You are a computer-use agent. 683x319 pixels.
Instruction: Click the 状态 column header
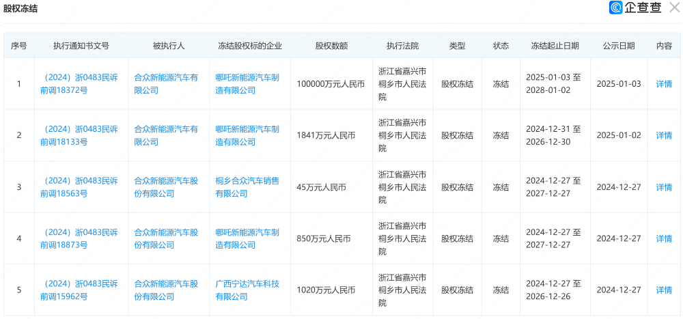point(501,46)
